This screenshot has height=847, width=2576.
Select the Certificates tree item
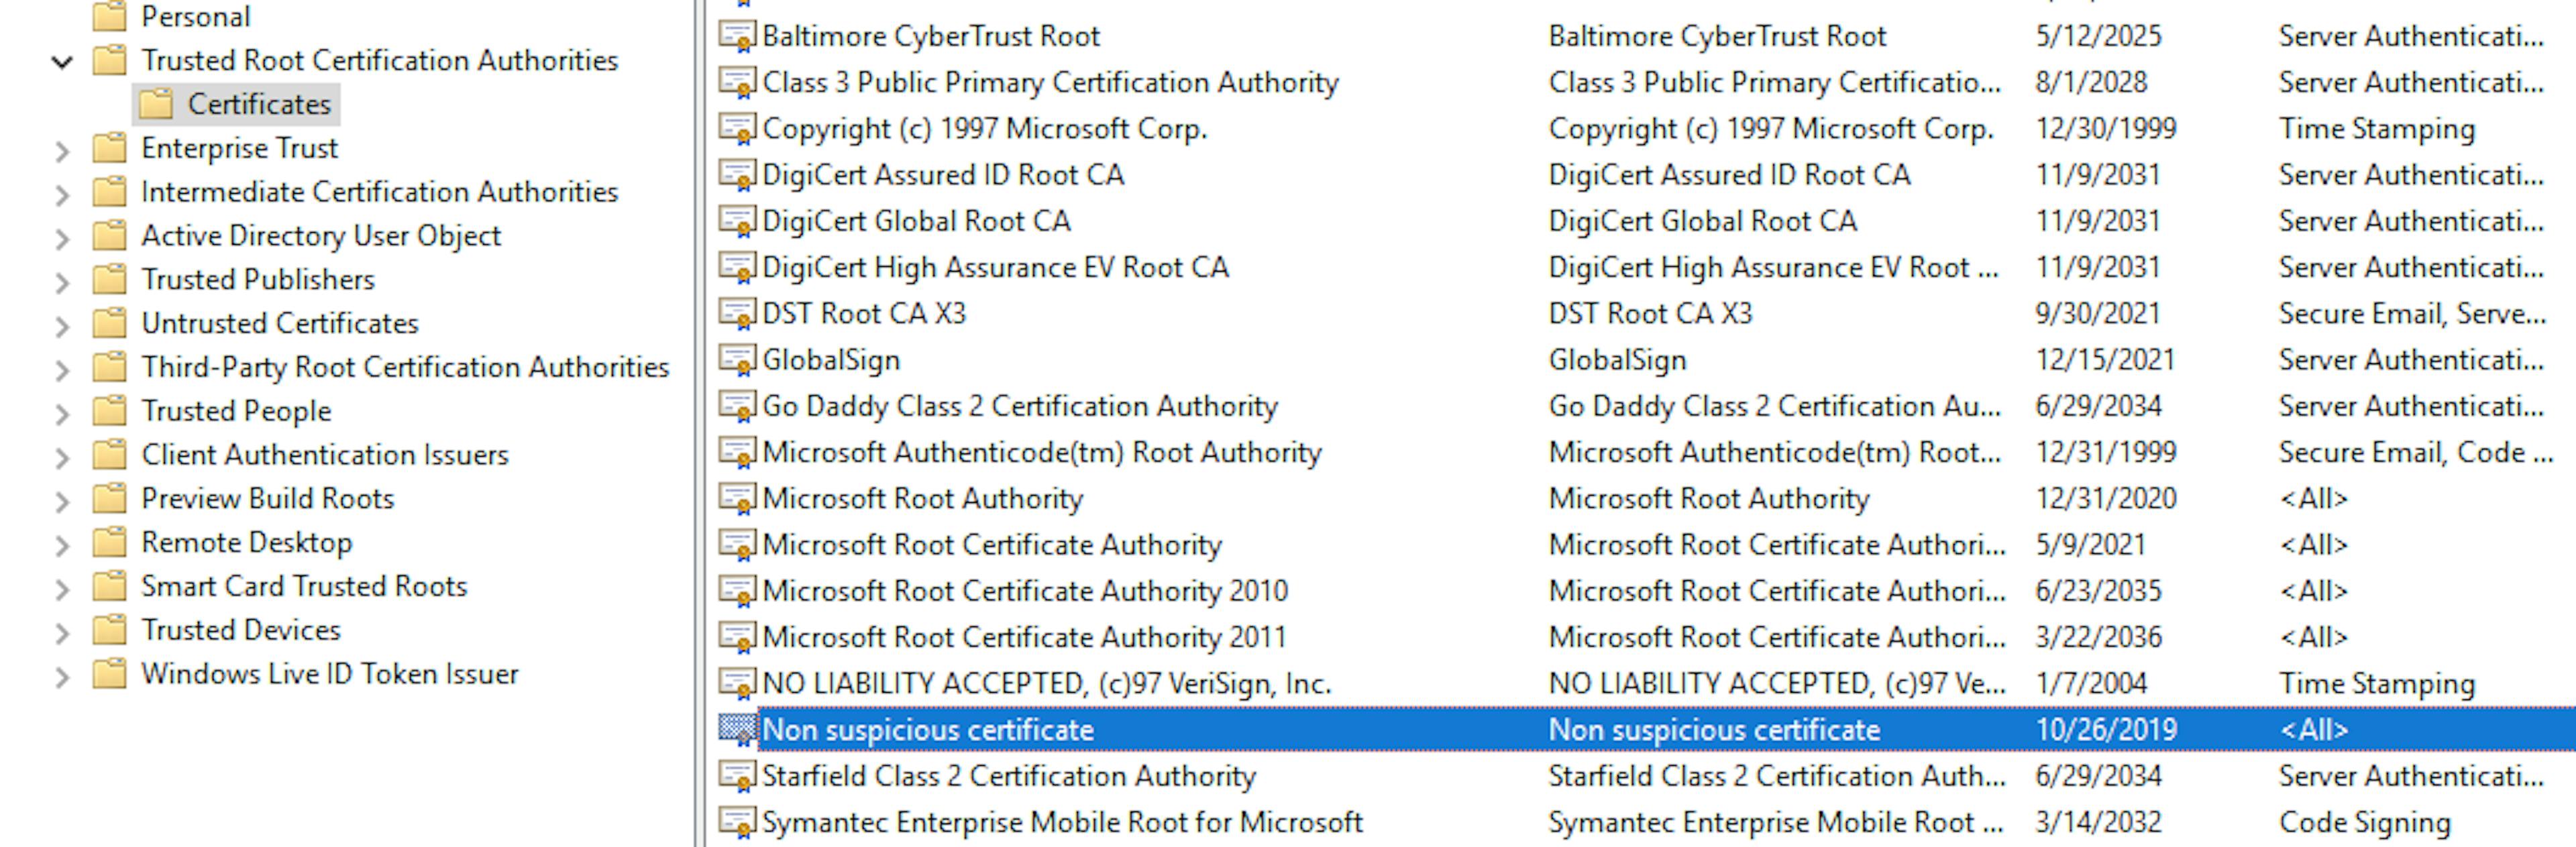click(259, 104)
